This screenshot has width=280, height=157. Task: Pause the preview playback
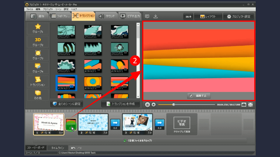pyautogui.click(x=147, y=105)
